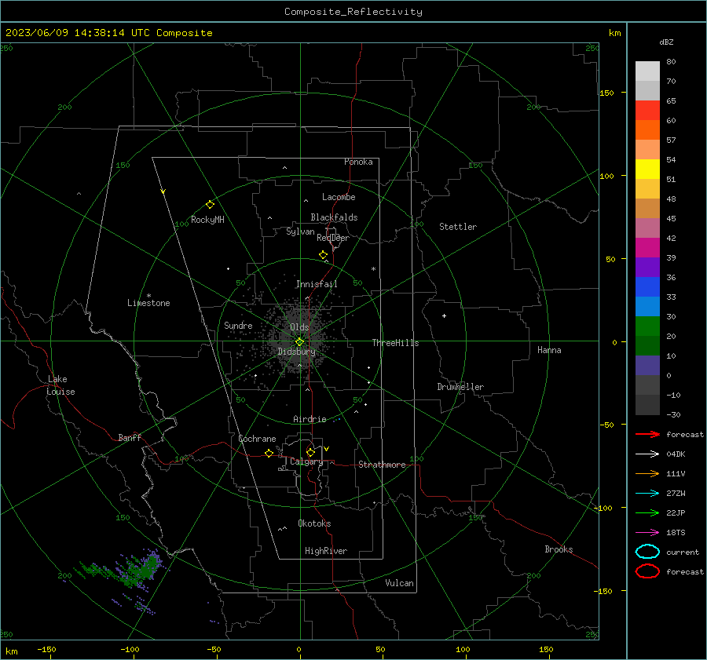Select the yellow diamond marker below Cochrane

269,453
